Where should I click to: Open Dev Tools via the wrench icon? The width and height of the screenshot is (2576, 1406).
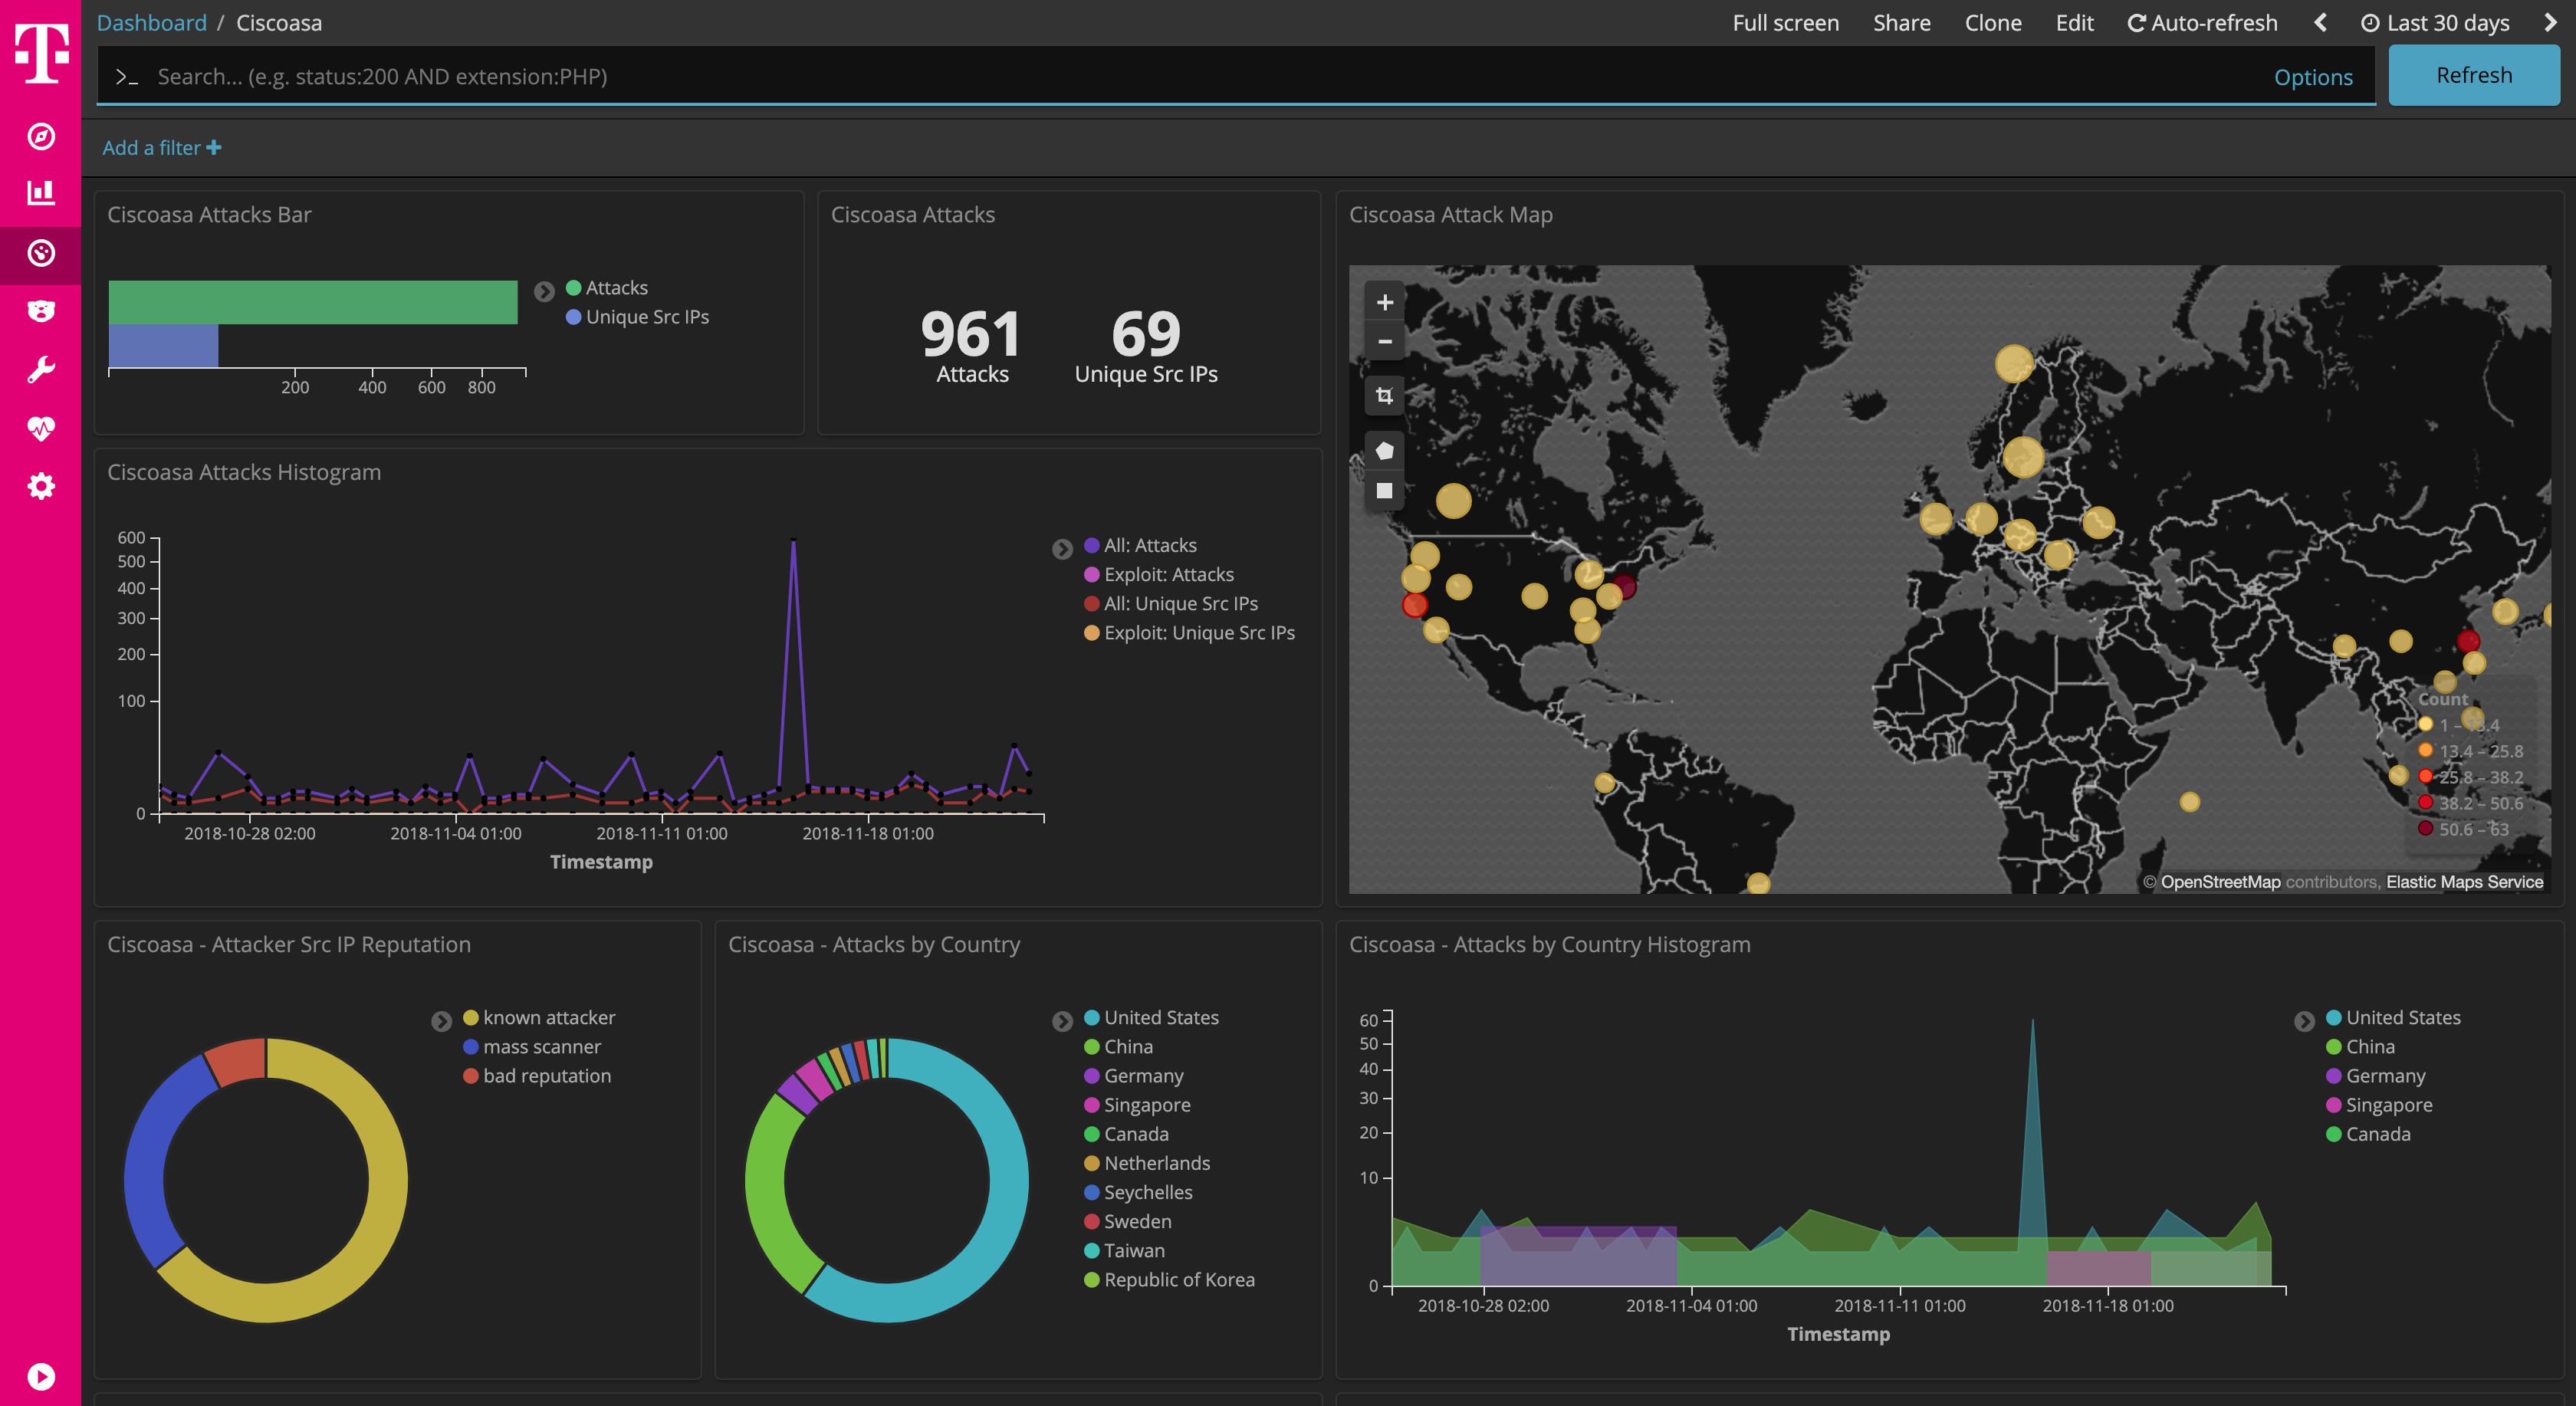click(x=40, y=369)
